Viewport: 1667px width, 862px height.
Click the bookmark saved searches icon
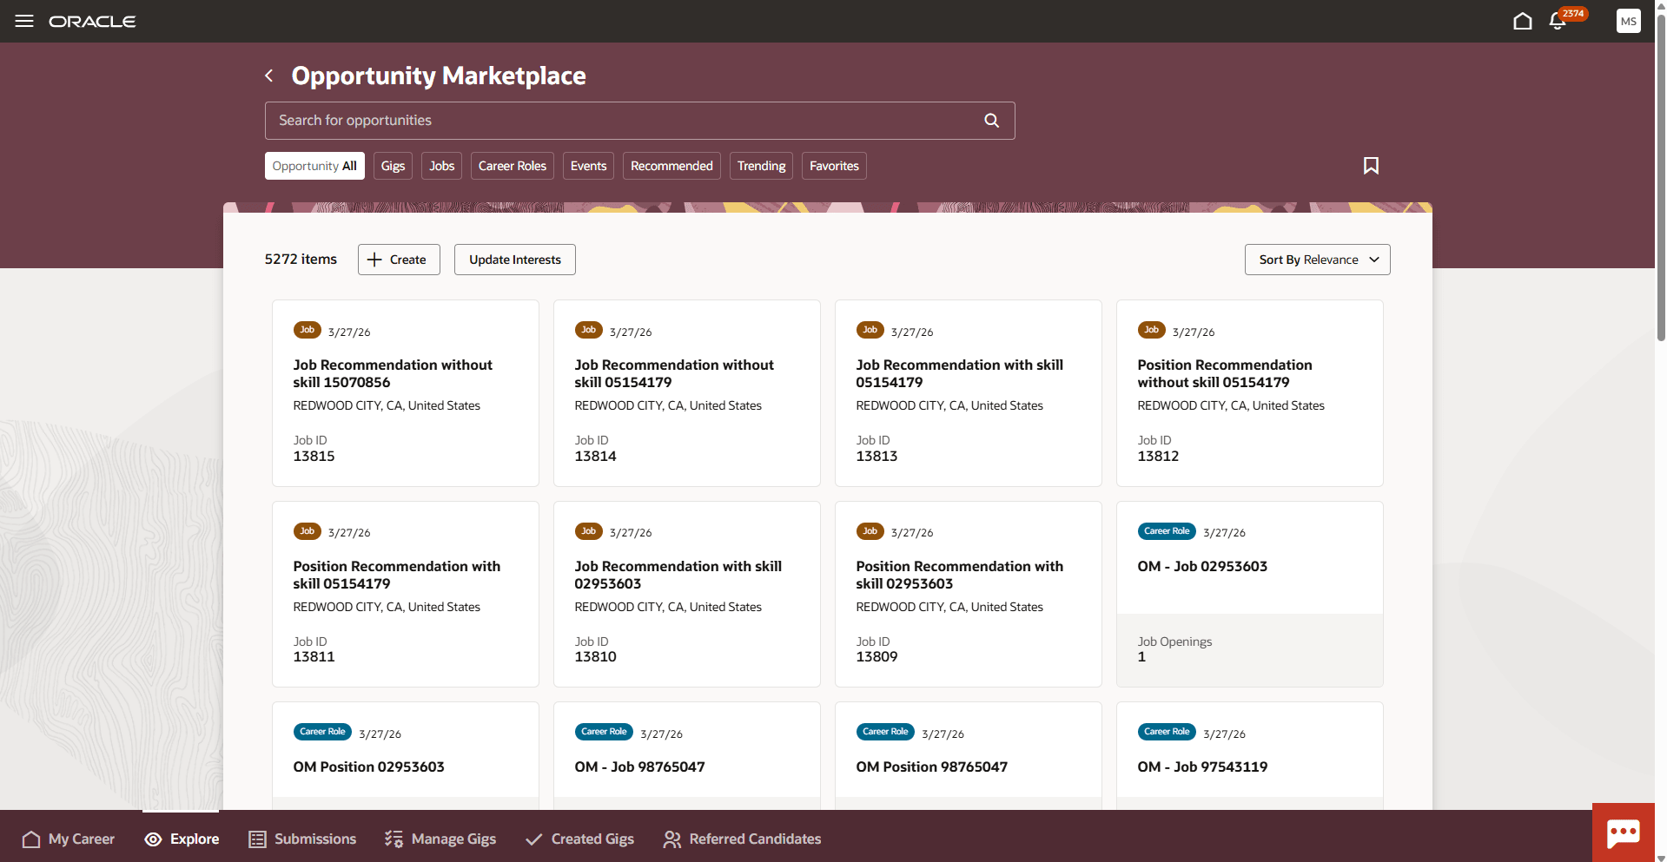[1371, 166]
